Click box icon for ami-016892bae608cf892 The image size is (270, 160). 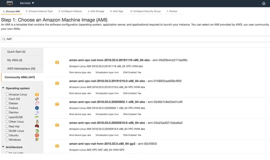57,83
